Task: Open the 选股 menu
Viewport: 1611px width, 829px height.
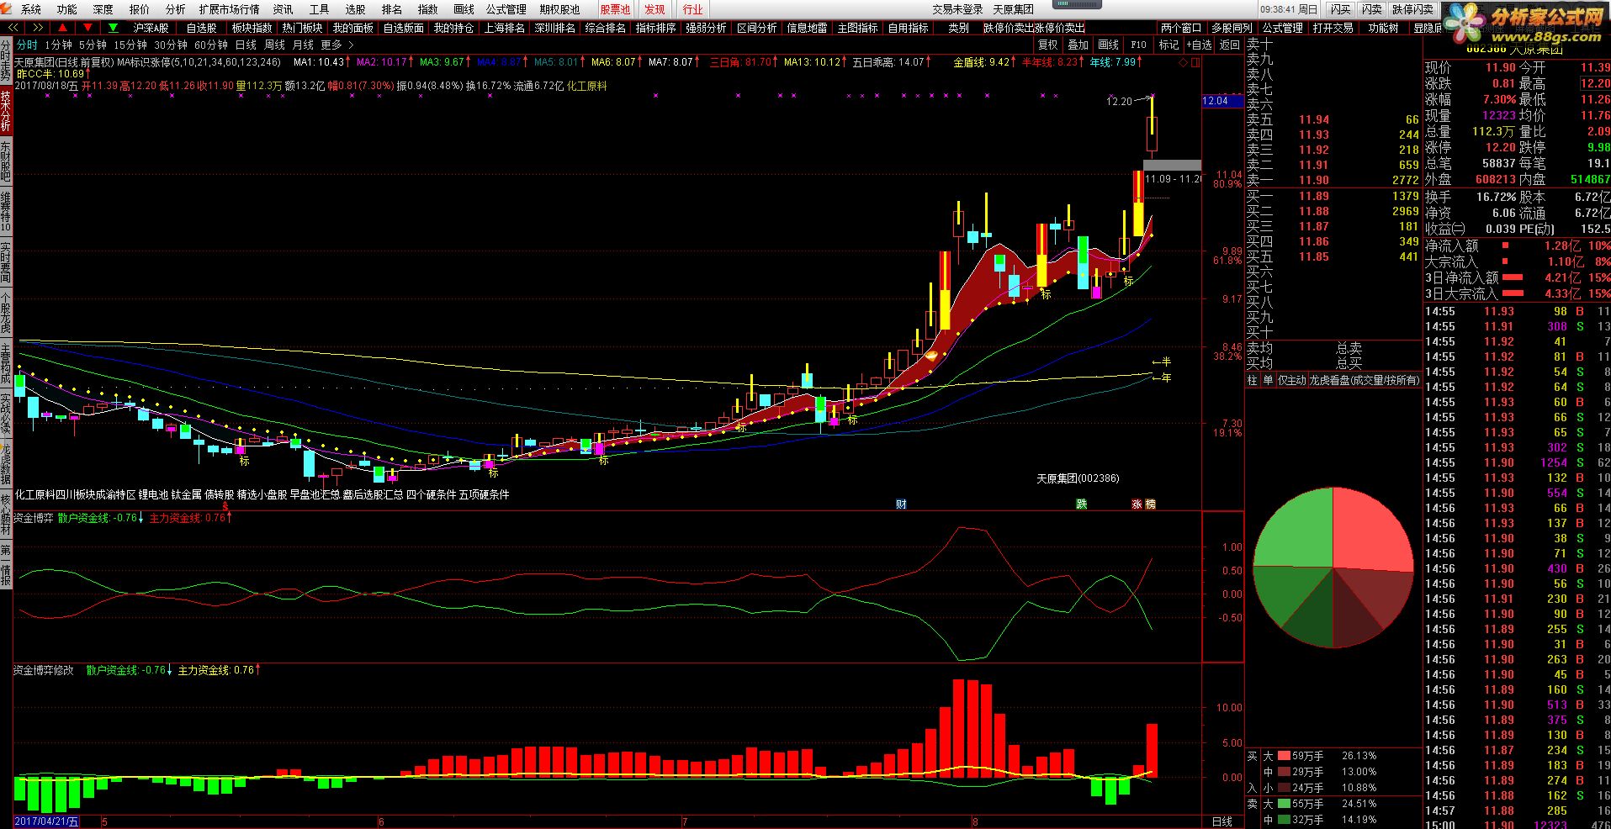Action: [356, 9]
